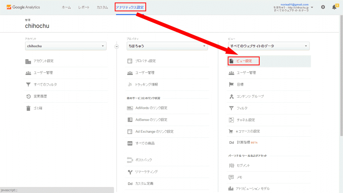Switch to the ホーム tab
The width and height of the screenshot is (343, 193).
point(66,7)
